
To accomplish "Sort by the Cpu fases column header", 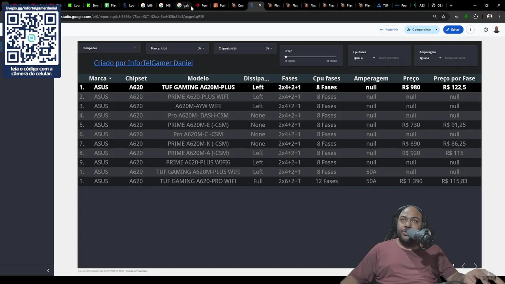I will coord(326,78).
